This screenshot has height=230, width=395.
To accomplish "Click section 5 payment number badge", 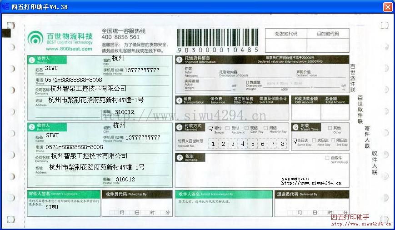I will coord(180,127).
